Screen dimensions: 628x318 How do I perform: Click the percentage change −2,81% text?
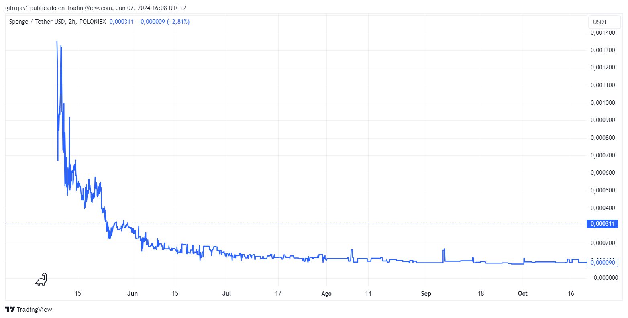coord(179,22)
